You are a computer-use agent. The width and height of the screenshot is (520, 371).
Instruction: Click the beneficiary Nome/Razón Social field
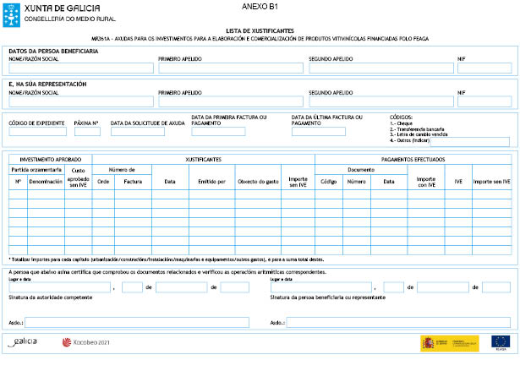point(80,68)
